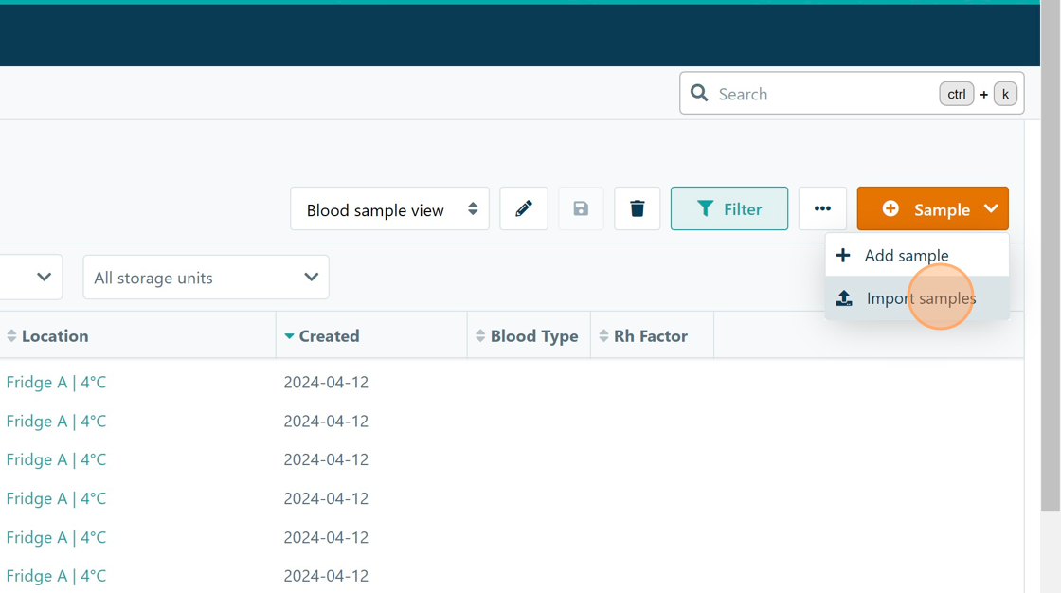1061x593 pixels.
Task: Choose Add sample from the menu
Action: [917, 255]
